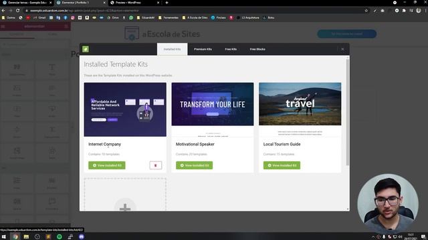Open the L3 Arquitetura bookmark

point(248,18)
